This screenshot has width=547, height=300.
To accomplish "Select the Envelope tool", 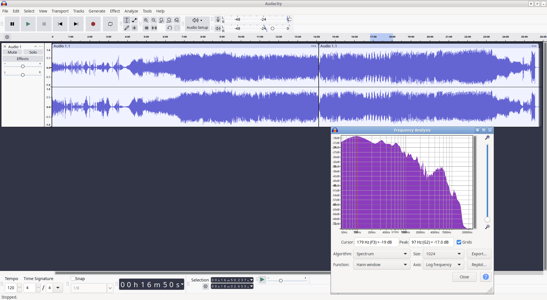I will point(135,20).
